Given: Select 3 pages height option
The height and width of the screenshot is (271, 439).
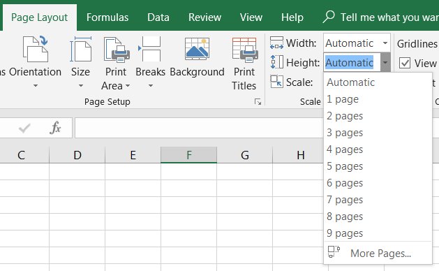Looking at the screenshot, I should click(x=378, y=133).
